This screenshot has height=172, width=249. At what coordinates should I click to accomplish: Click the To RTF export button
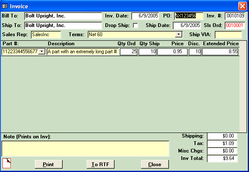(x=100, y=164)
